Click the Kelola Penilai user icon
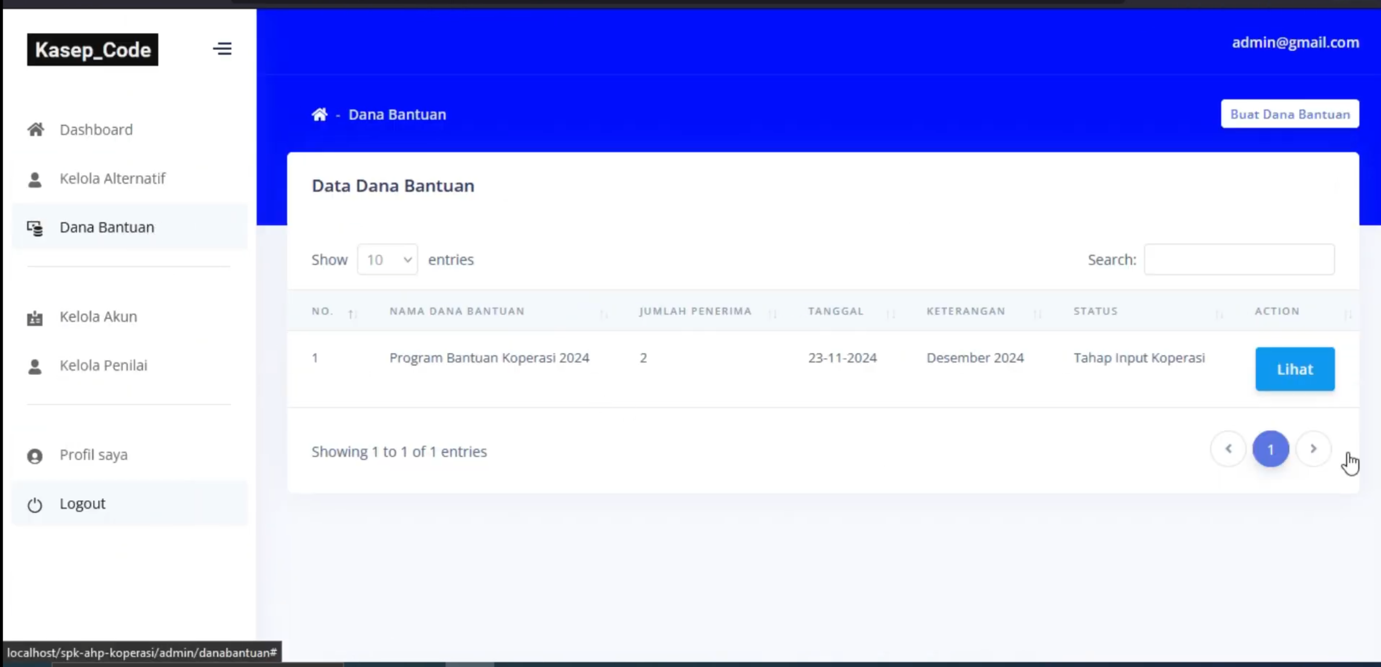Image resolution: width=1381 pixels, height=667 pixels. pos(35,366)
